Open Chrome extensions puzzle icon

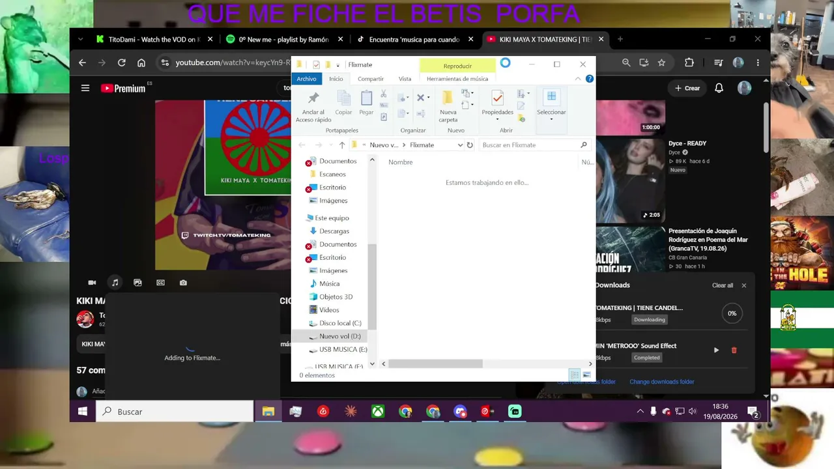pos(689,63)
